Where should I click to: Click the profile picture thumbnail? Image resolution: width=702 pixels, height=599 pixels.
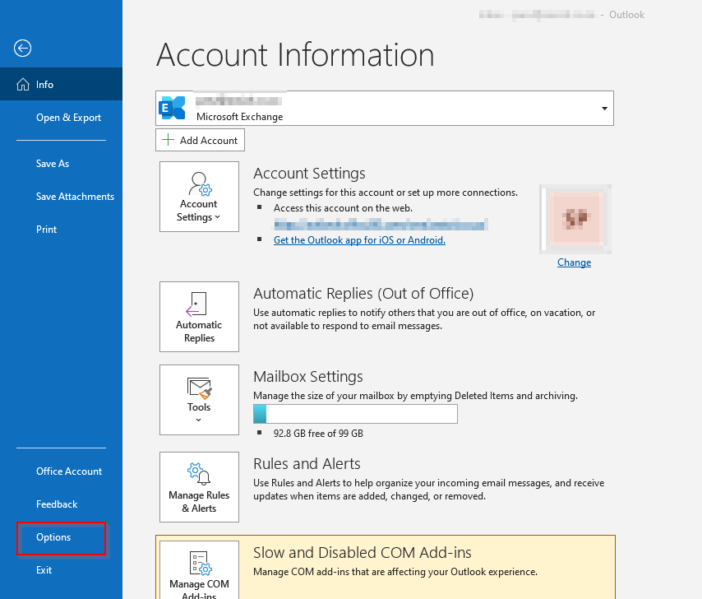[x=575, y=219]
